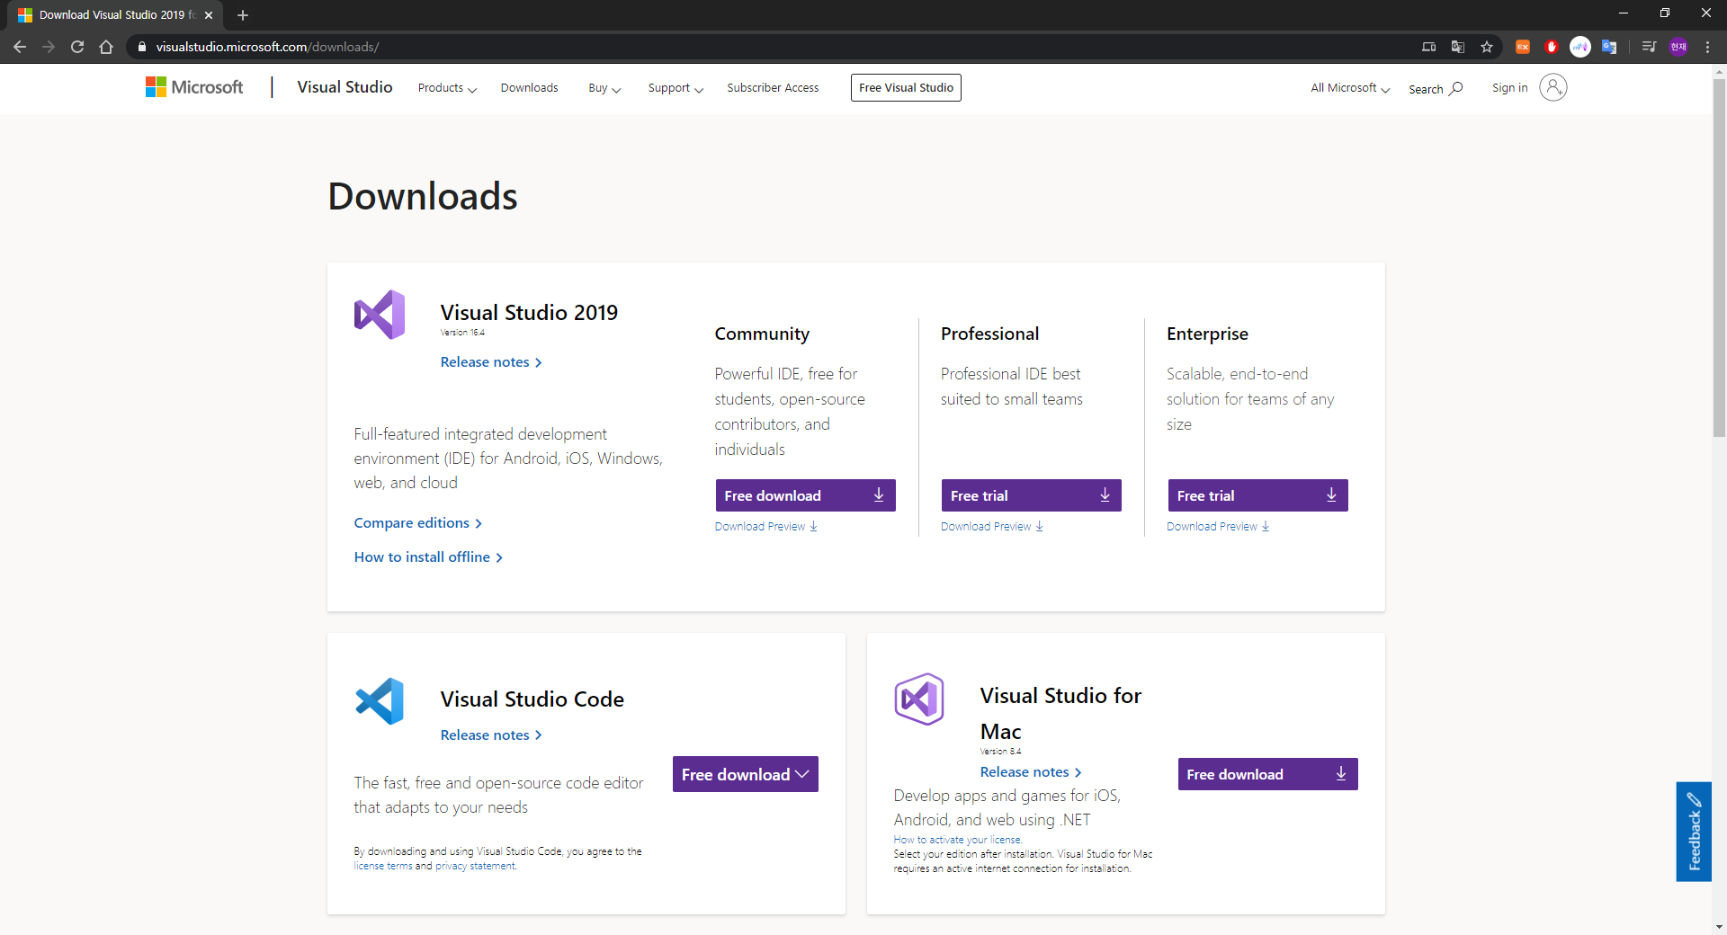The height and width of the screenshot is (935, 1727).
Task: Go back using the browser back arrow
Action: 20,47
